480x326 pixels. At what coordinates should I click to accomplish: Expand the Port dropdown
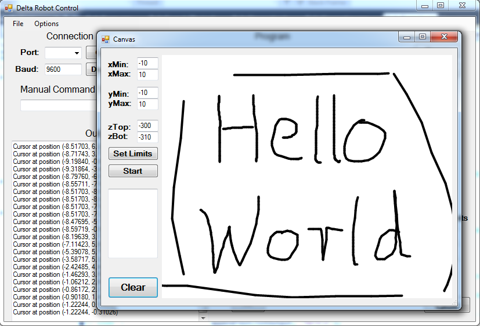[x=77, y=53]
